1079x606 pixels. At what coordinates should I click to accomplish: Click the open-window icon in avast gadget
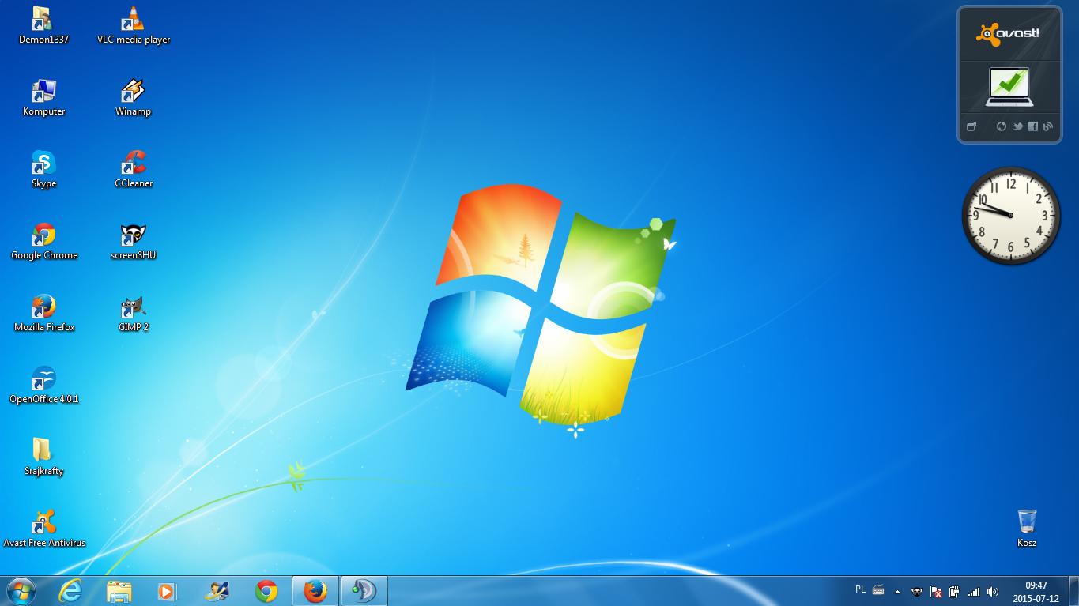971,126
